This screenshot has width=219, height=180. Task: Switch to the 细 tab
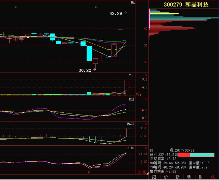pos(154,177)
